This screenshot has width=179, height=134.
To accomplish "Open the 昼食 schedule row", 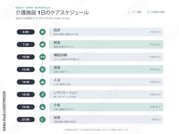I will (106, 69).
